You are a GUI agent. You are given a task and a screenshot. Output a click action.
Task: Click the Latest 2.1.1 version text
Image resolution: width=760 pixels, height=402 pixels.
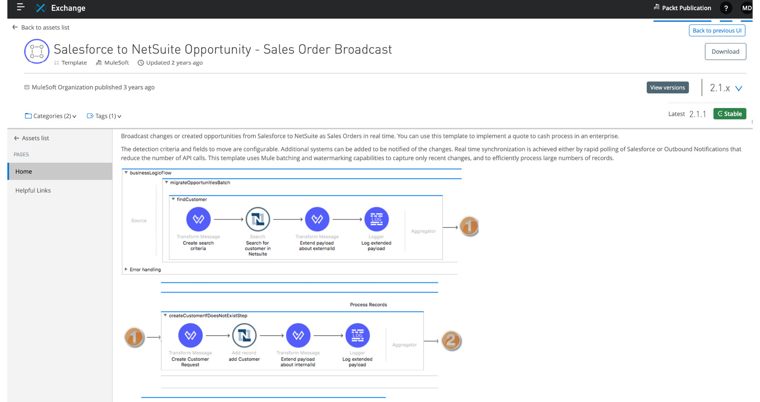(687, 114)
